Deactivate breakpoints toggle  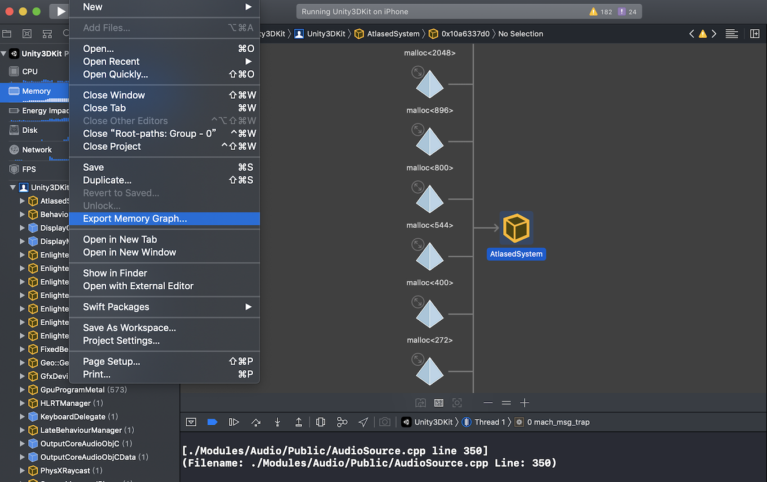point(212,422)
